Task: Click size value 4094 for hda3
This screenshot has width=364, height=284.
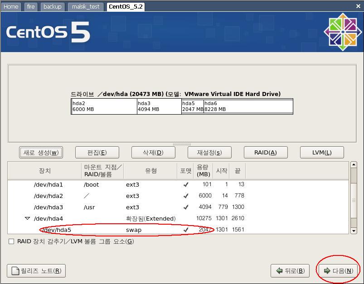Action: [205, 207]
